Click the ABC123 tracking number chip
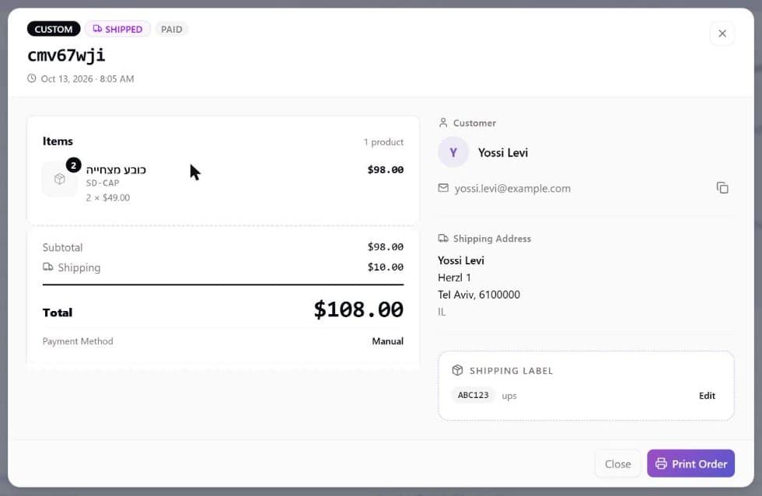Viewport: 762px width, 496px height. (473, 395)
